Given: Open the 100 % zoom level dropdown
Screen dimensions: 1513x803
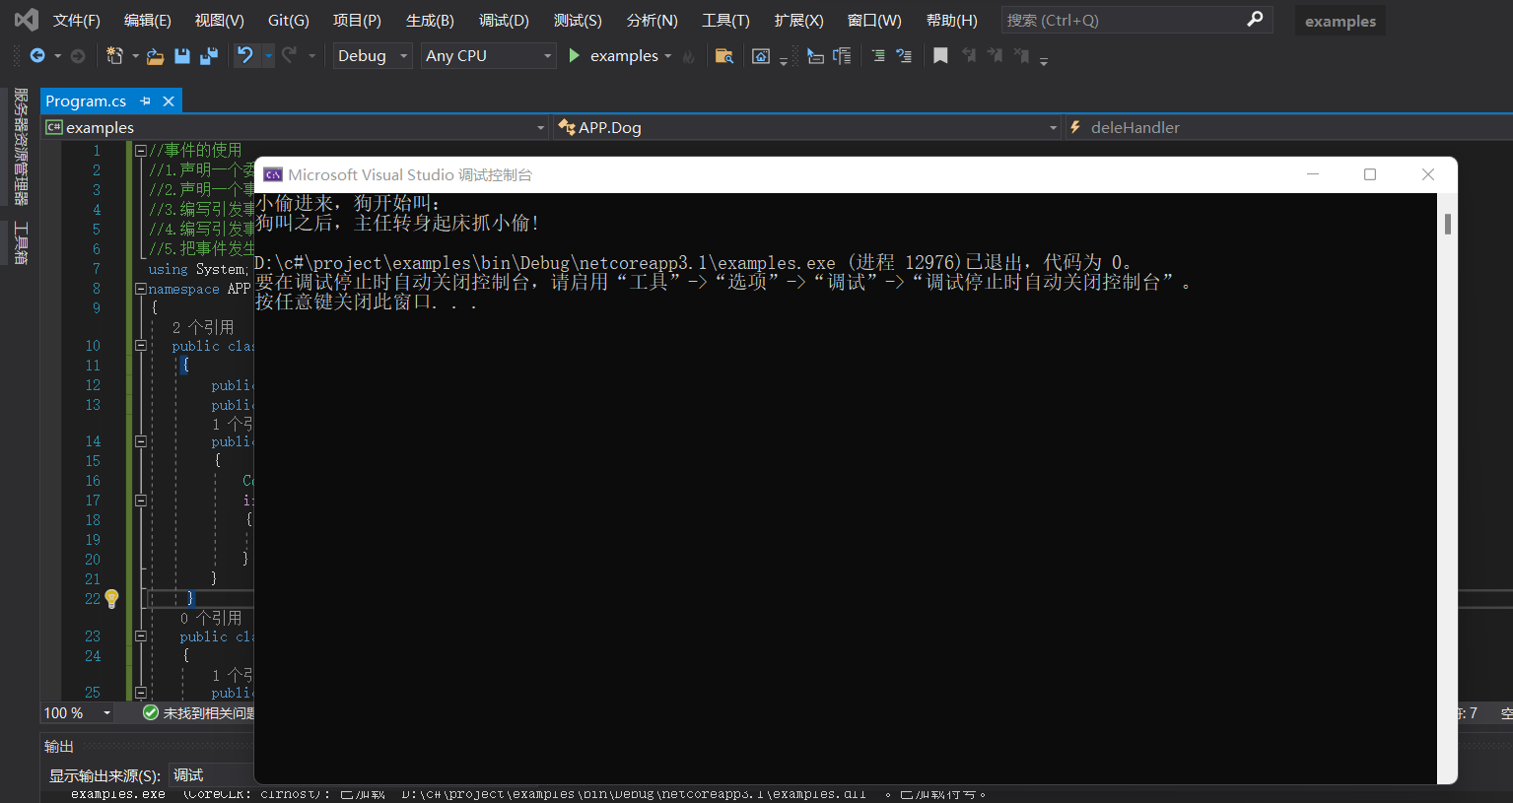Looking at the screenshot, I should click(x=78, y=712).
